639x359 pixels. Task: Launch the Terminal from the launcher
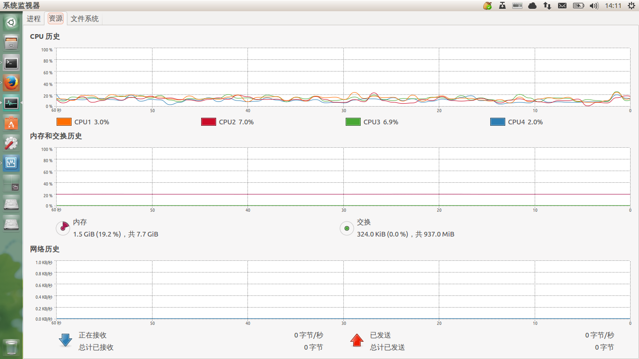click(x=11, y=63)
